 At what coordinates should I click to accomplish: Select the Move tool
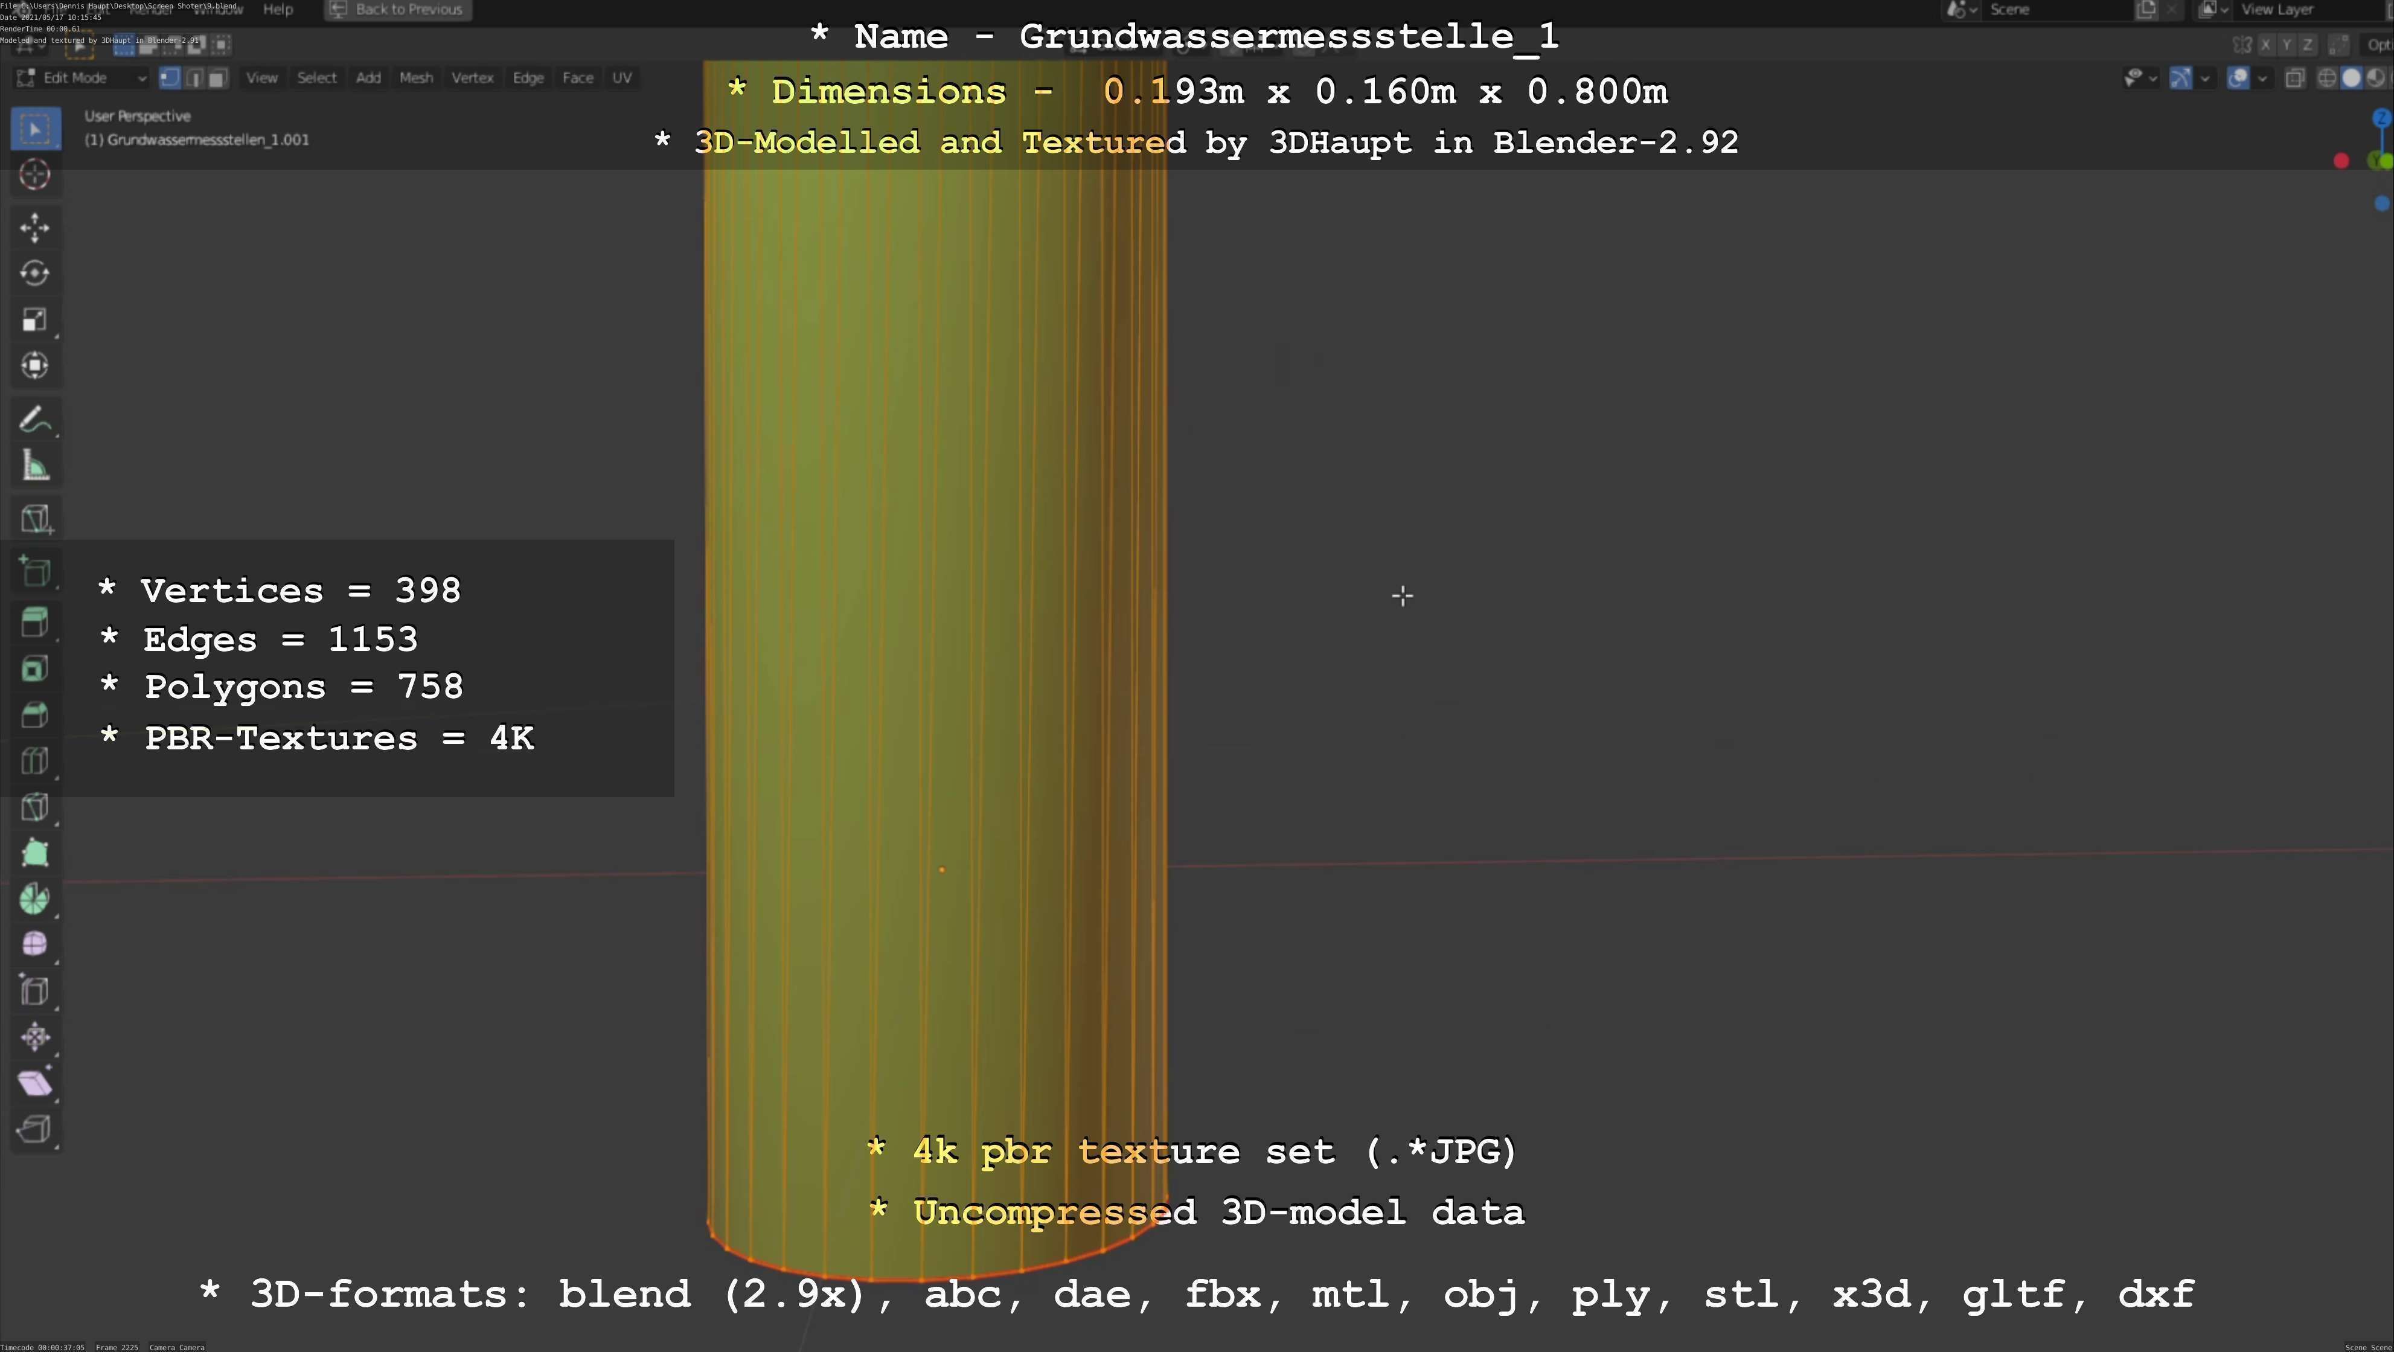[x=34, y=228]
